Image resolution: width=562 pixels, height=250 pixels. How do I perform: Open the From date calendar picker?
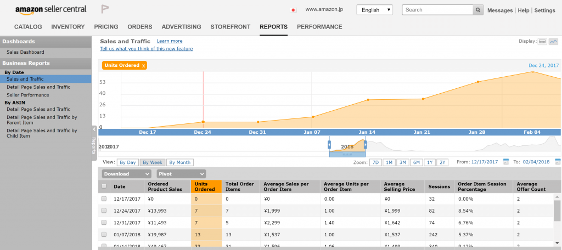[505, 162]
